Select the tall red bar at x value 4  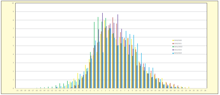coord(113,53)
